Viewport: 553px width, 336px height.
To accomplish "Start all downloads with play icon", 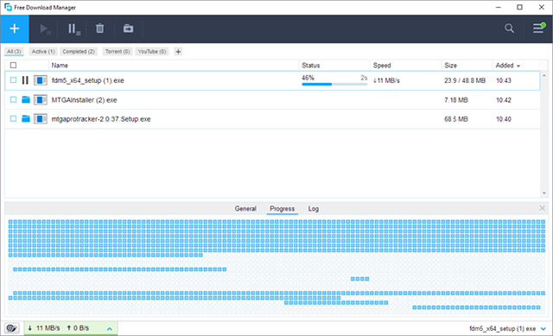I will point(45,29).
